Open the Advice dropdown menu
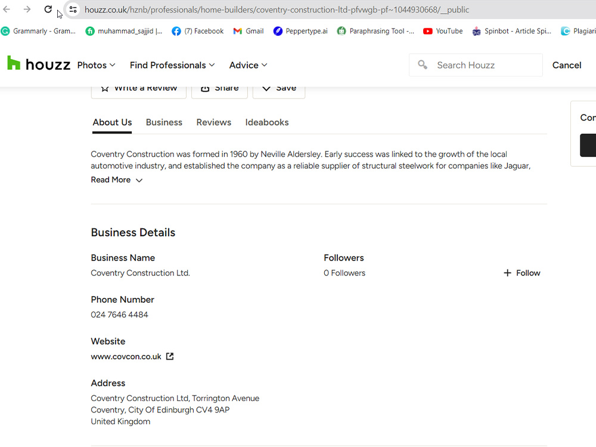This screenshot has height=447, width=596. click(x=248, y=65)
